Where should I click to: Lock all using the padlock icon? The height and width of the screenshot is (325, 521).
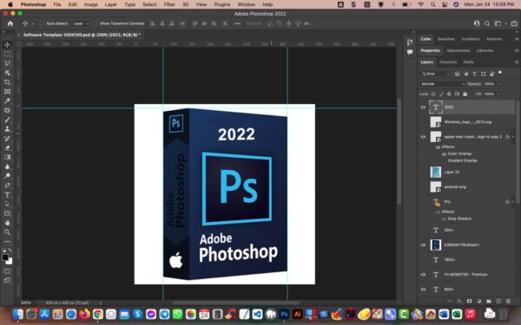465,94
